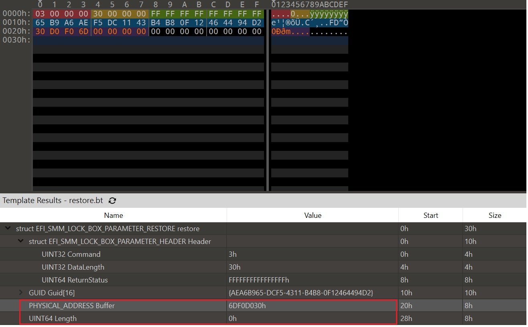Click hex byte 65 at row 0010h
Image resolution: width=528 pixels, height=327 pixels.
point(40,22)
